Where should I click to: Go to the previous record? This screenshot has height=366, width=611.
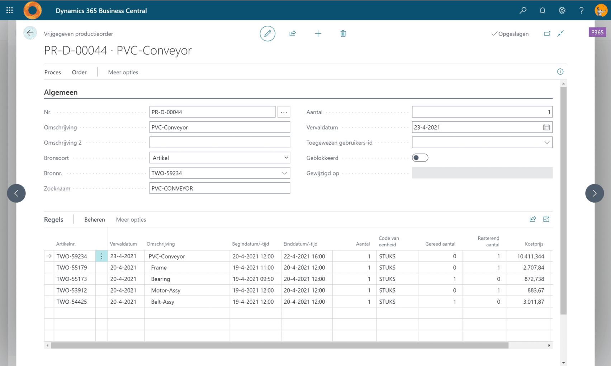click(x=16, y=193)
